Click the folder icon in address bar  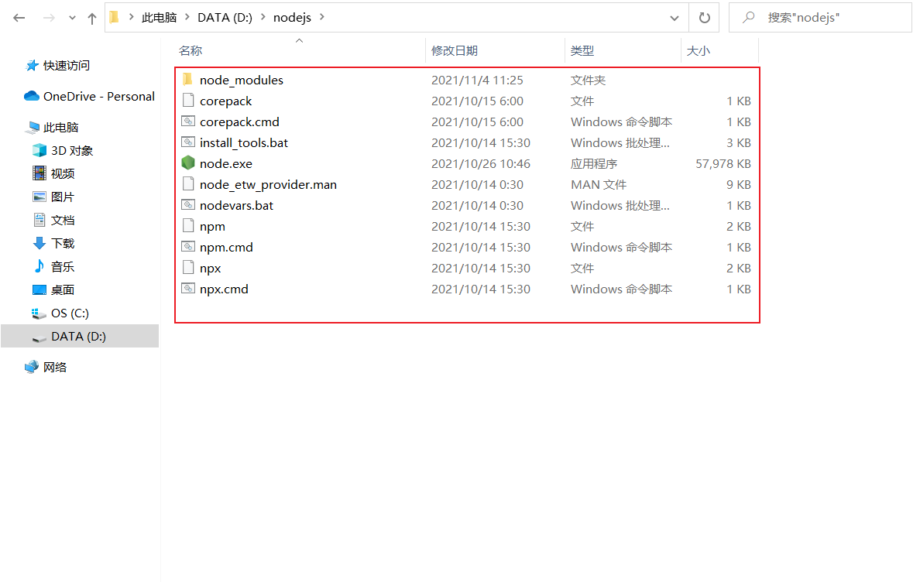(115, 17)
